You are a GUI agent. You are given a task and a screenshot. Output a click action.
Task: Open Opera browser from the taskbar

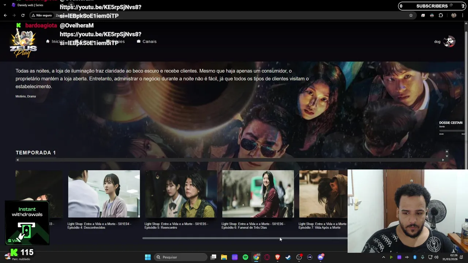click(267, 257)
